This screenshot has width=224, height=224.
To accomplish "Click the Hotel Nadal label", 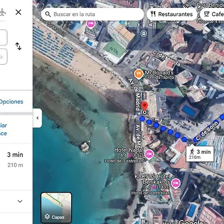I will point(128,150).
